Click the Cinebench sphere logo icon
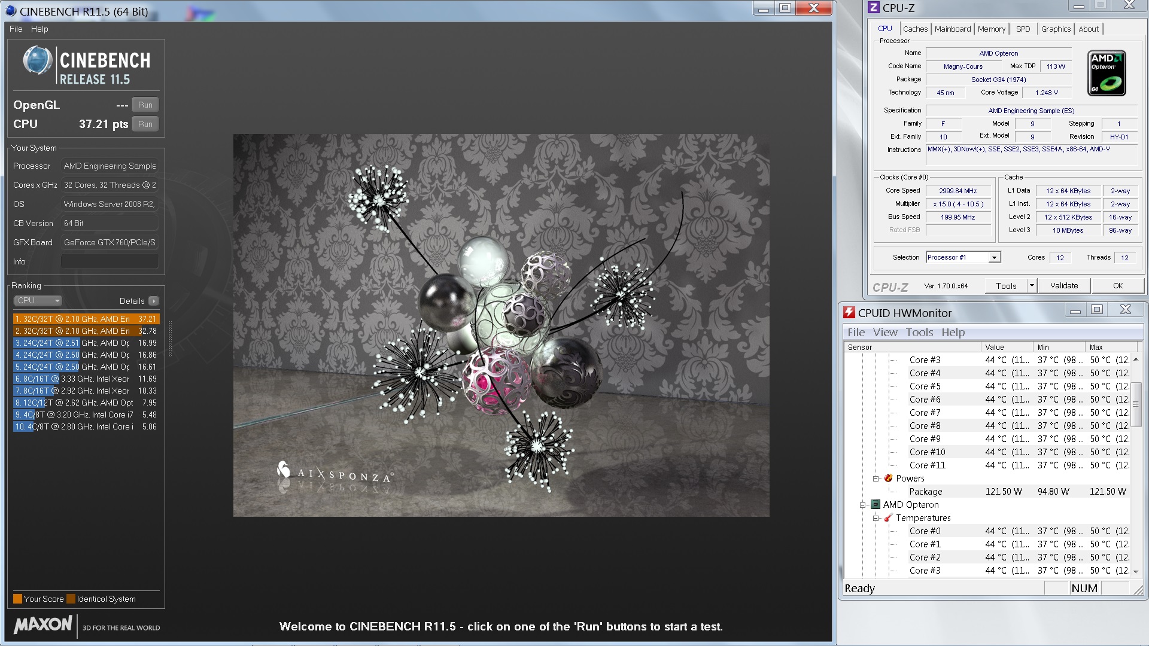 37,60
